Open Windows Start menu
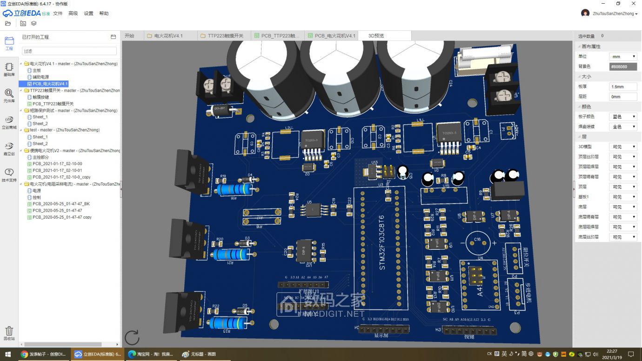 (x=8, y=354)
